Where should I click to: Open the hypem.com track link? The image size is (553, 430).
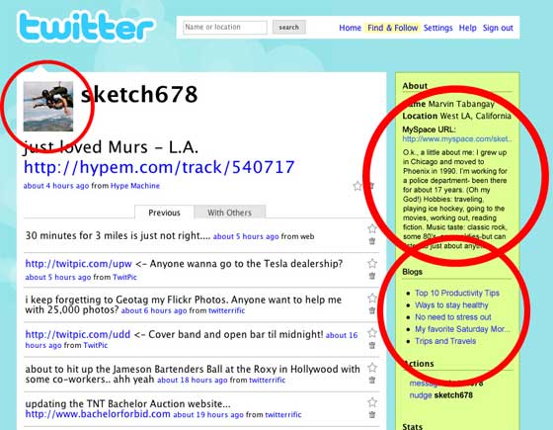pos(159,167)
